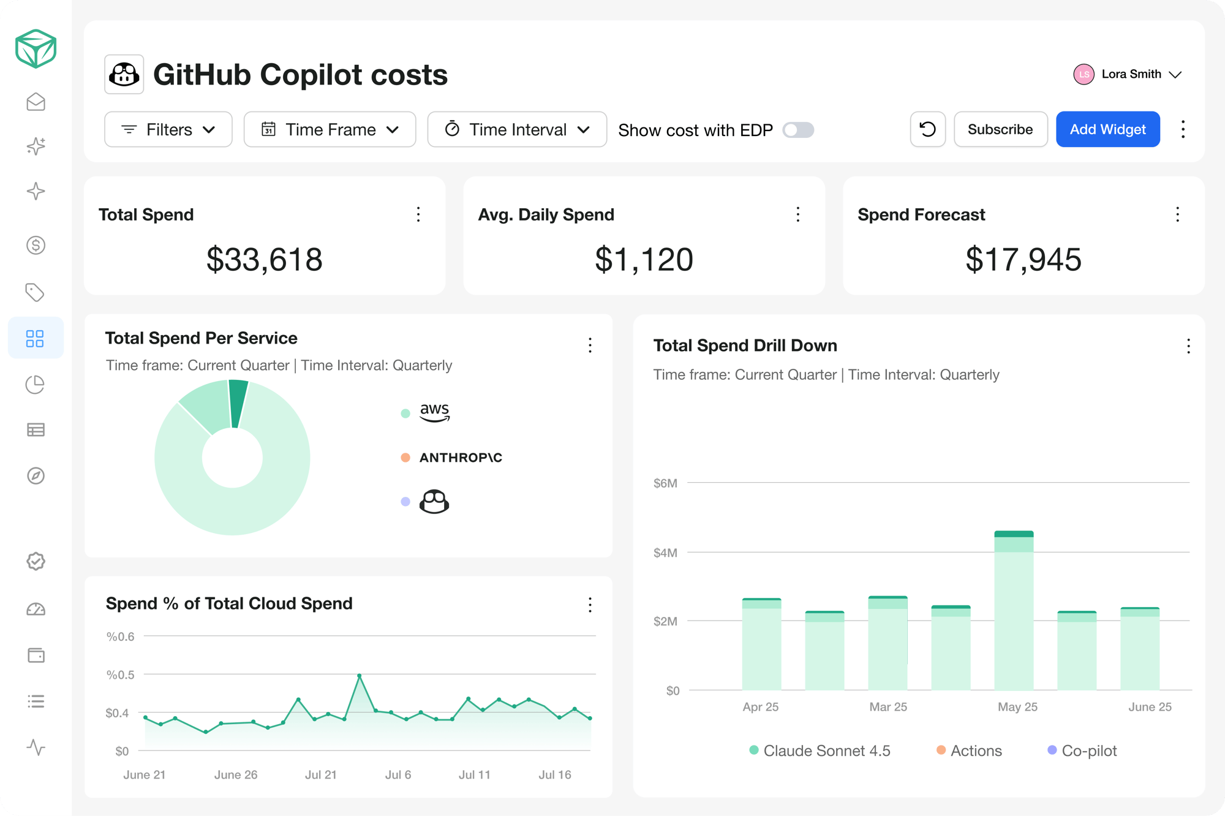Click the dark green donut slice

pyautogui.click(x=238, y=404)
